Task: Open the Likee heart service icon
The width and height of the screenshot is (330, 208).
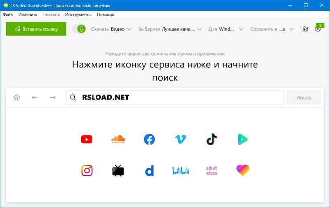Action: pos(243,170)
